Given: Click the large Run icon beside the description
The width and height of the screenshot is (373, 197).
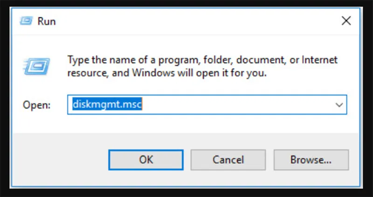Looking at the screenshot, I should [37, 66].
